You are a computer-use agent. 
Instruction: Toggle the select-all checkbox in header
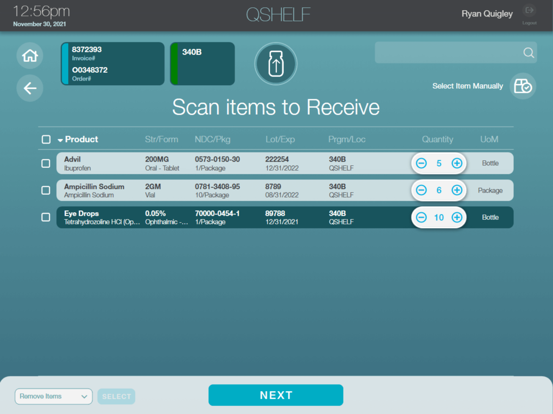coord(46,139)
